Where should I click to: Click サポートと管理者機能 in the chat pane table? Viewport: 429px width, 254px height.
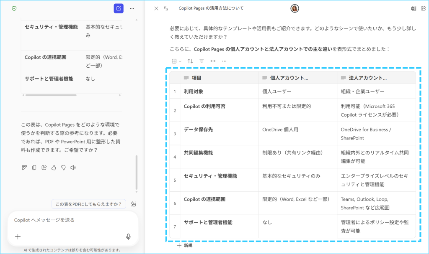tap(49, 79)
